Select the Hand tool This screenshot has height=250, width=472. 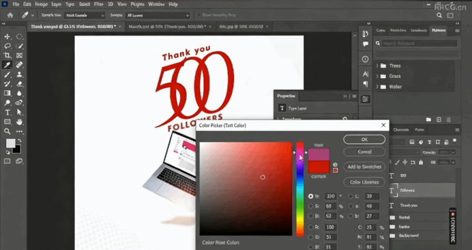pos(20,122)
